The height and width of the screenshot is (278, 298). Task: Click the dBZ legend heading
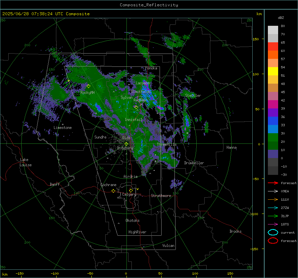(x=281, y=18)
